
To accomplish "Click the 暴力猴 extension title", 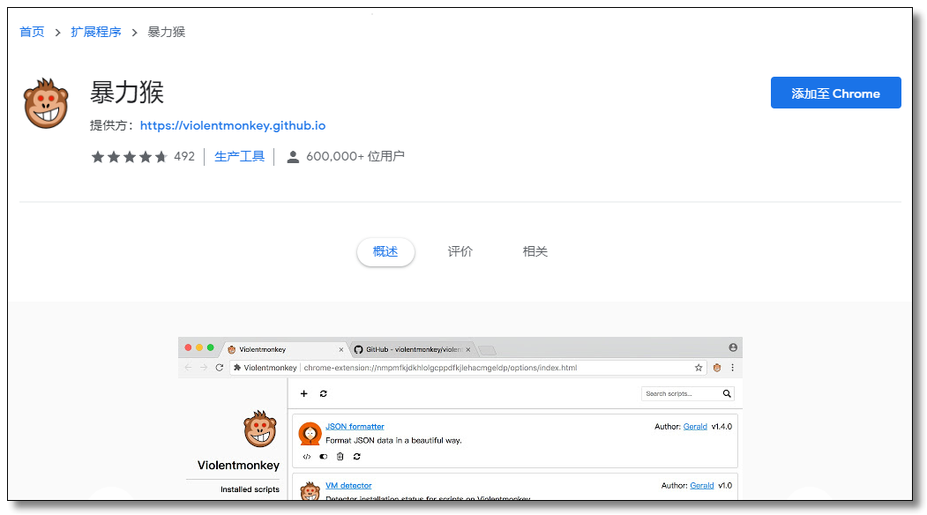I will tap(127, 93).
